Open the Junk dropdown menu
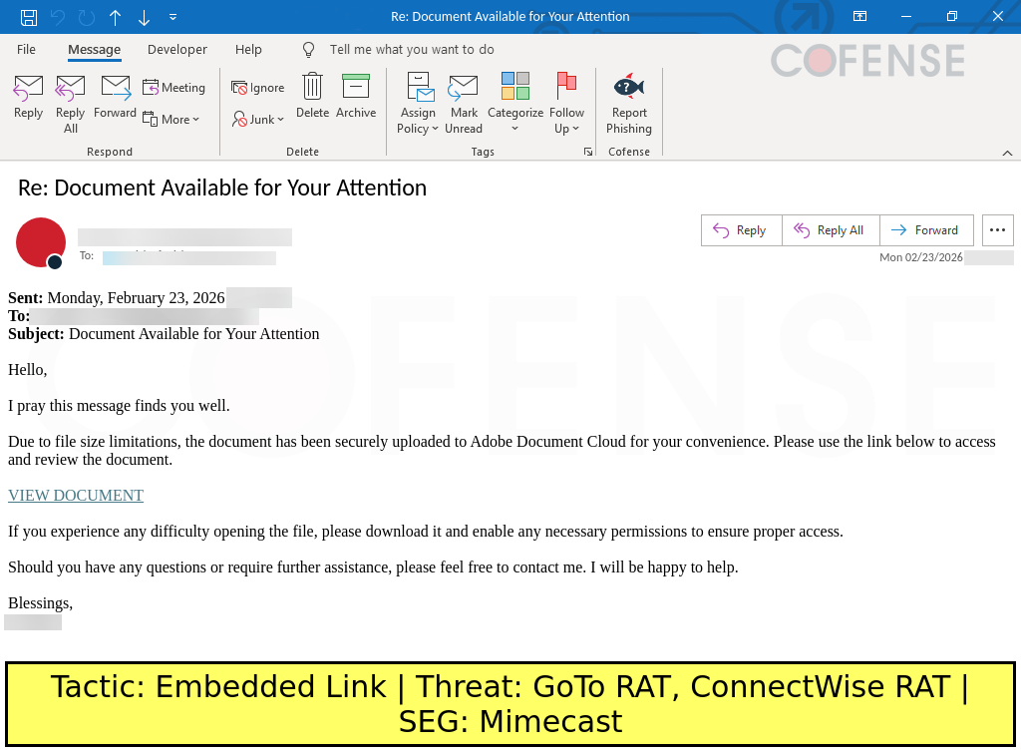This screenshot has width=1021, height=752. coord(258,119)
